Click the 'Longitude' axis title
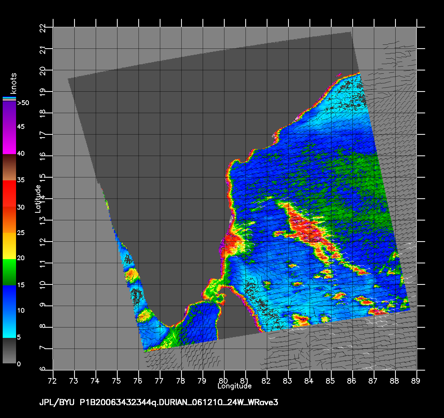This screenshot has width=444, height=418. [x=235, y=386]
